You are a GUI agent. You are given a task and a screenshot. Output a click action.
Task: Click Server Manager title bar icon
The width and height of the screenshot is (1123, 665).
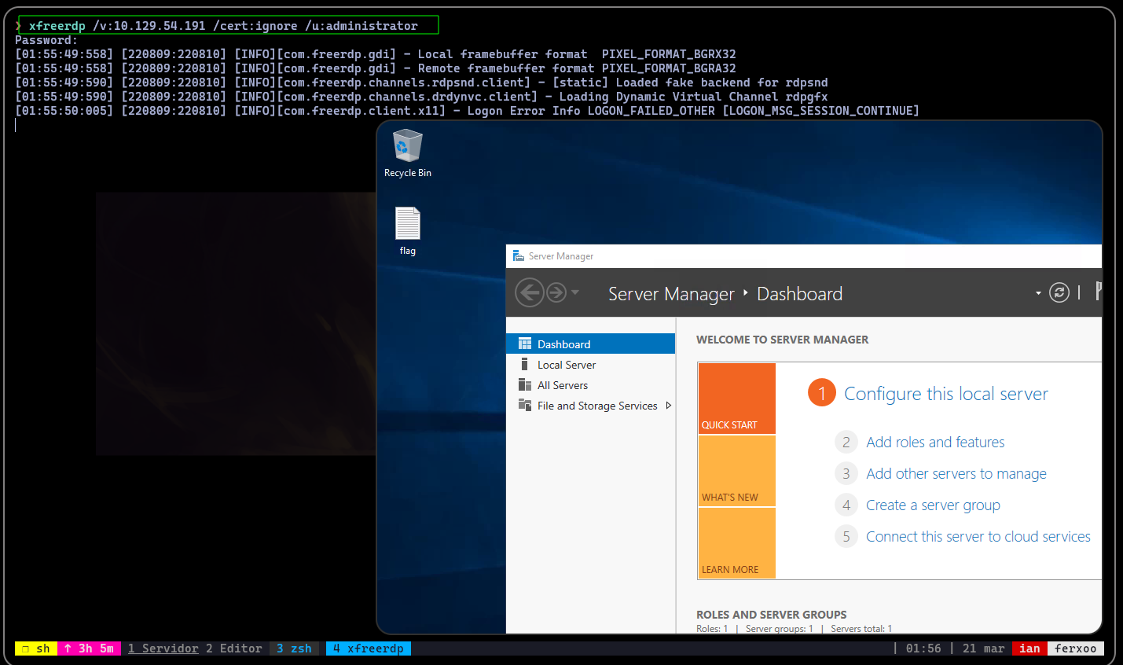pos(518,255)
